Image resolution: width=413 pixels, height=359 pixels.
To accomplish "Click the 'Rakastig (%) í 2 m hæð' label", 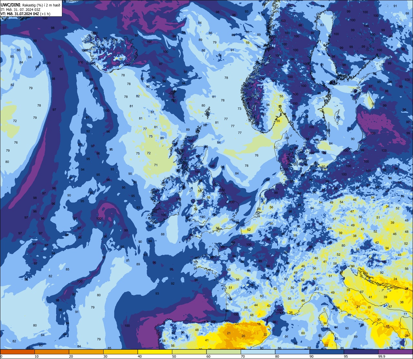I will click(x=41, y=5).
